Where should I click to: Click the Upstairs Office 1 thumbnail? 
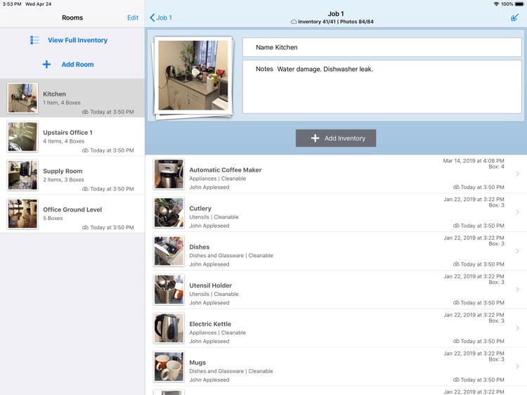[x=22, y=137]
